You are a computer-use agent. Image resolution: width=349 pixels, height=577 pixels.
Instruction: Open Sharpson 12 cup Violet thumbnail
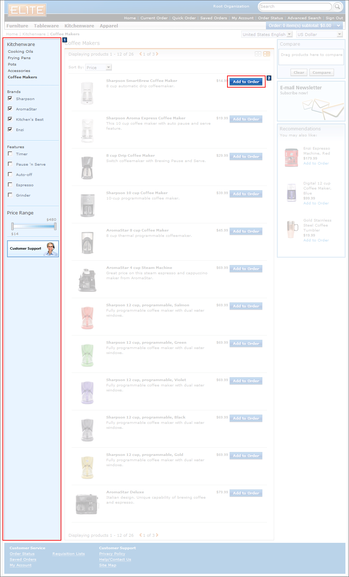tap(87, 393)
